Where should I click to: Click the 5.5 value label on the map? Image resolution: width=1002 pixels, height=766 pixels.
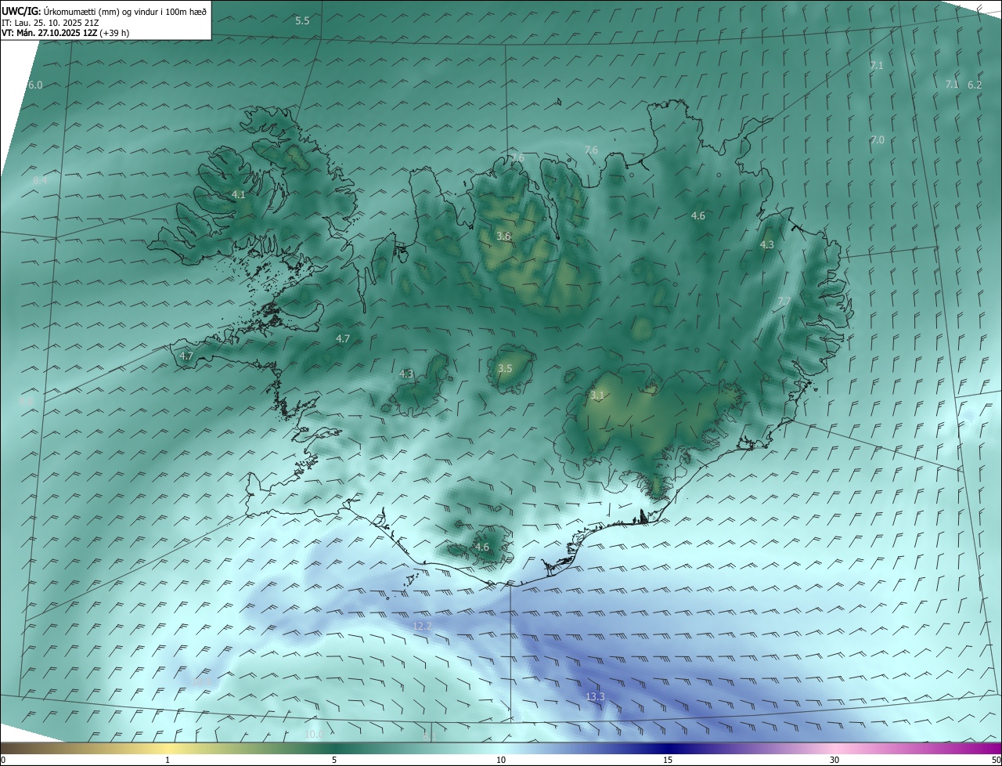click(x=302, y=20)
